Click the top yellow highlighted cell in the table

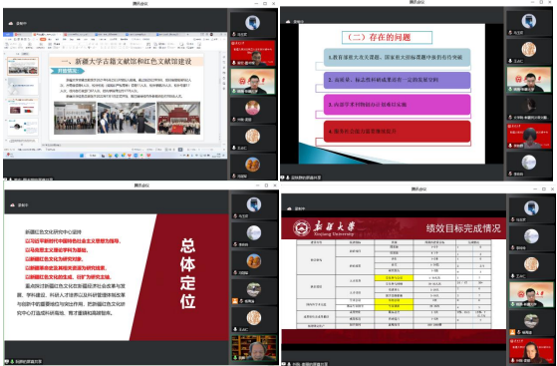coord(394,278)
